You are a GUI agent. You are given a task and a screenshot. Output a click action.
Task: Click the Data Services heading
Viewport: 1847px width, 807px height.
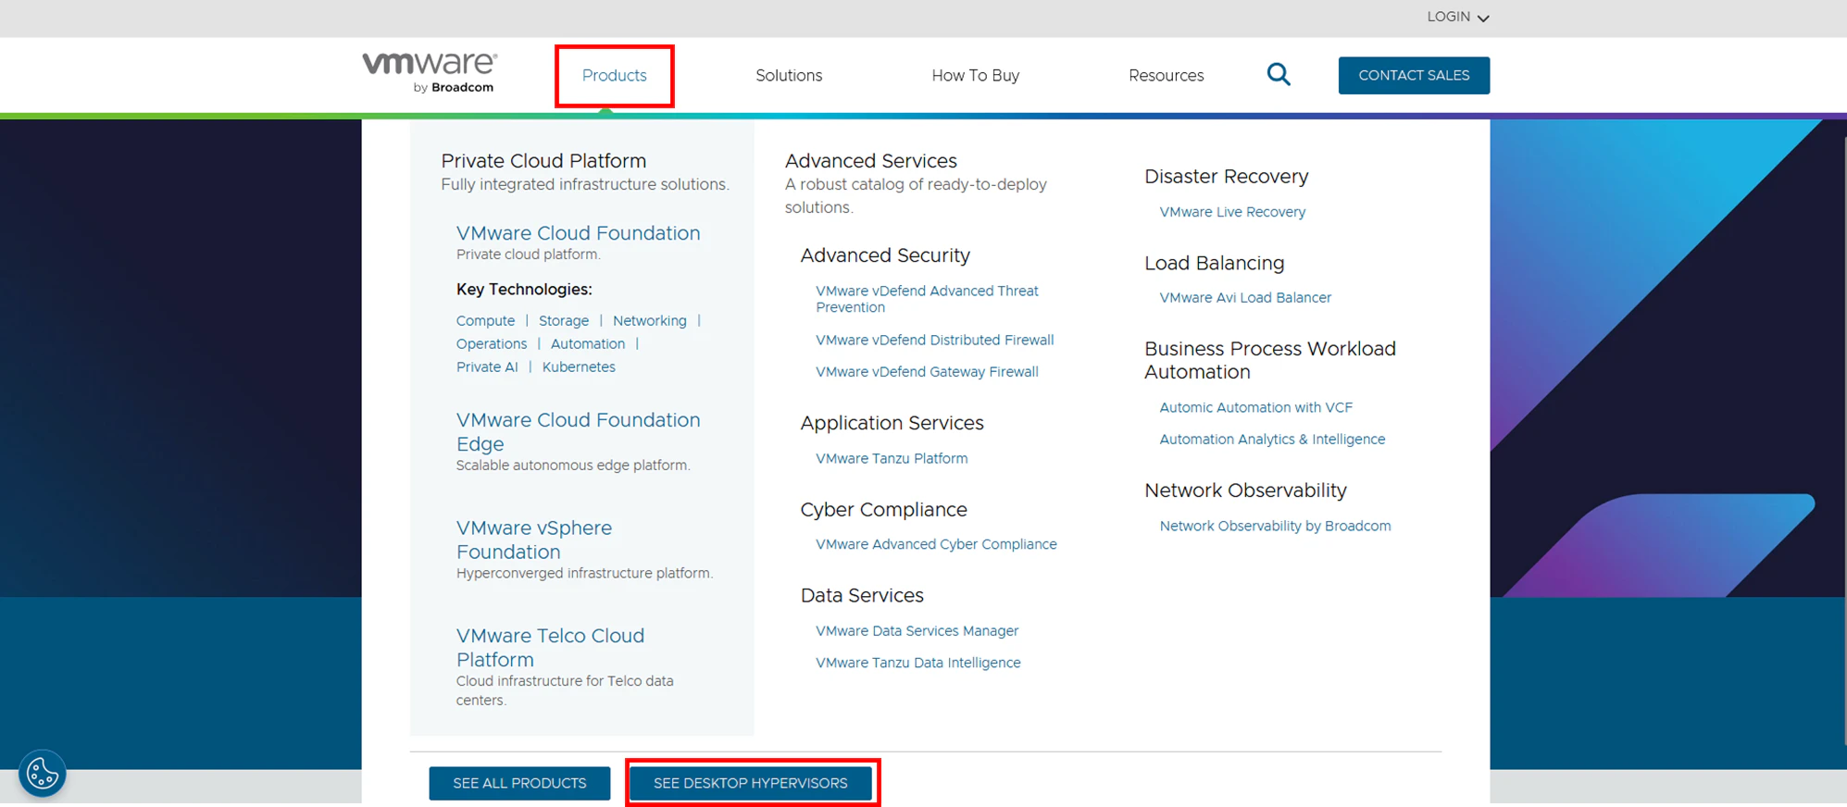click(x=862, y=596)
